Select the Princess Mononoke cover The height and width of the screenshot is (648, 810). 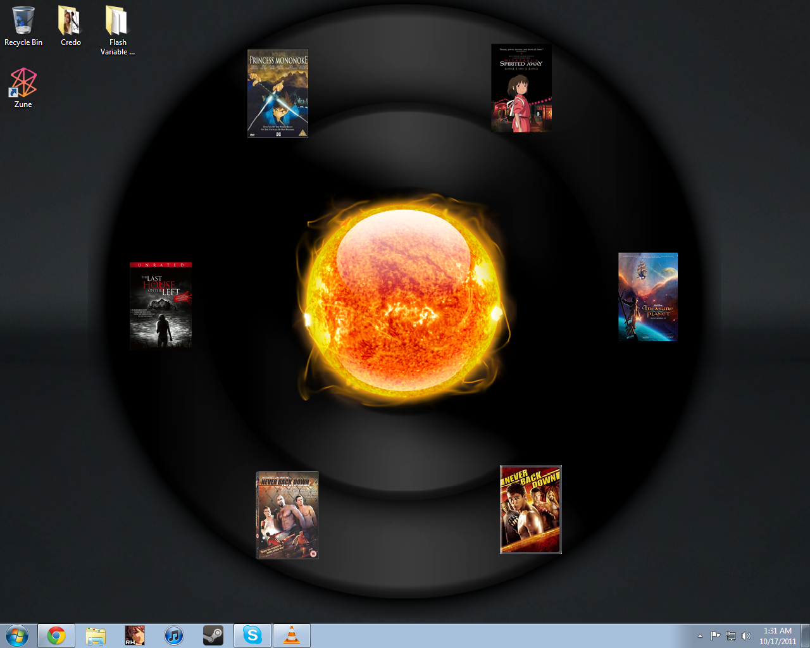[278, 94]
